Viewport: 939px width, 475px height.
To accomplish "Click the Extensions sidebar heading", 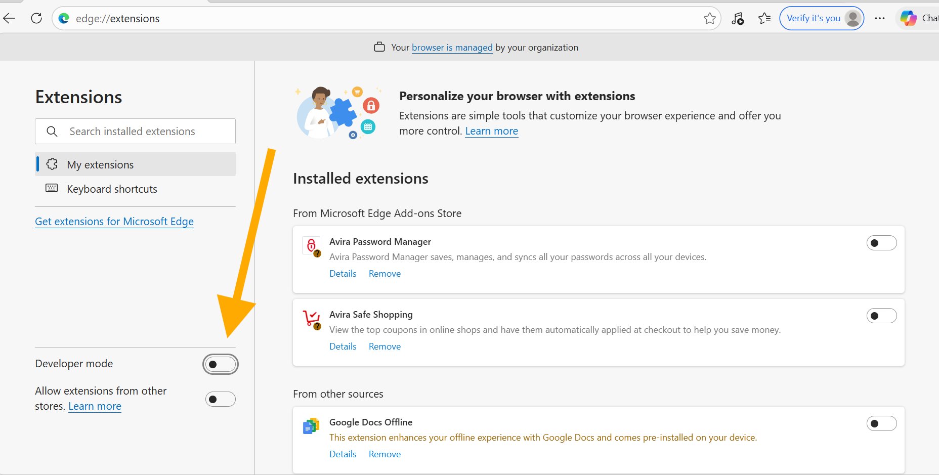I will [x=78, y=97].
